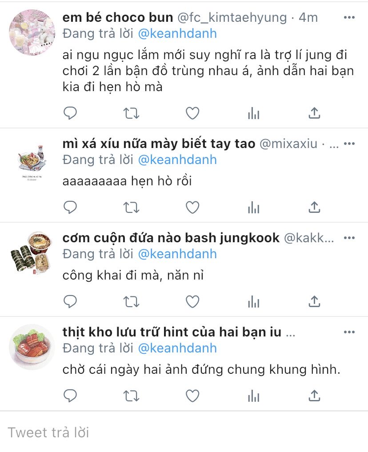Viewport: 368px width, 452px height.
Task: Open the braised pork avatar of the thịt kho user
Action: point(32,347)
